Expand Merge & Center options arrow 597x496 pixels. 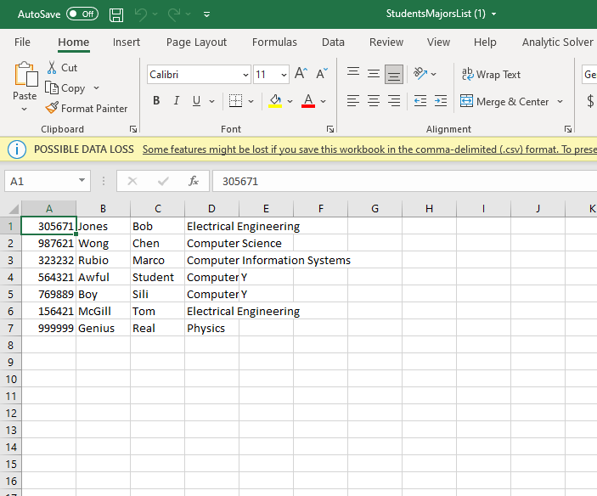560,101
